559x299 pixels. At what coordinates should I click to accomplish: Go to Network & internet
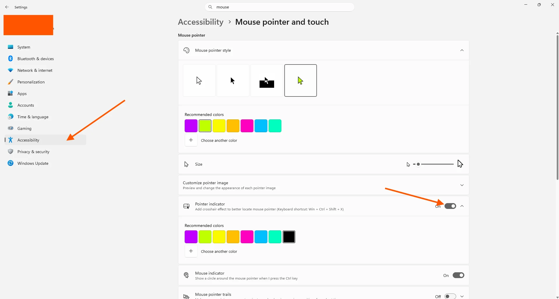tap(45, 70)
